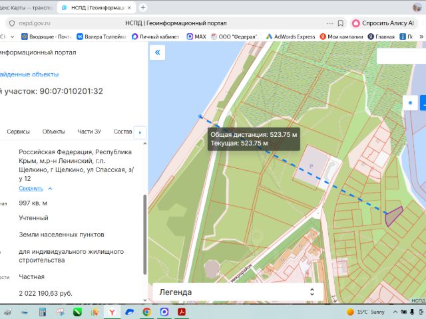
Task: Click the Спросить Алису AI button
Action: pyautogui.click(x=383, y=23)
